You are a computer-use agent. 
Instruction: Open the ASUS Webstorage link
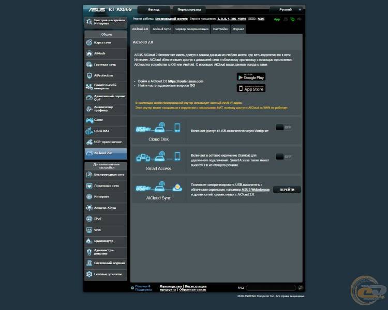pos(256,190)
